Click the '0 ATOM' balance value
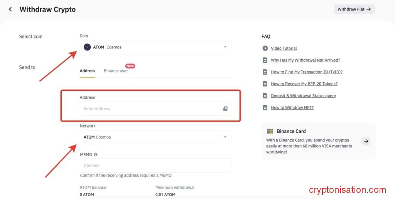Viewport: 395px width, 199px height. (x=87, y=194)
